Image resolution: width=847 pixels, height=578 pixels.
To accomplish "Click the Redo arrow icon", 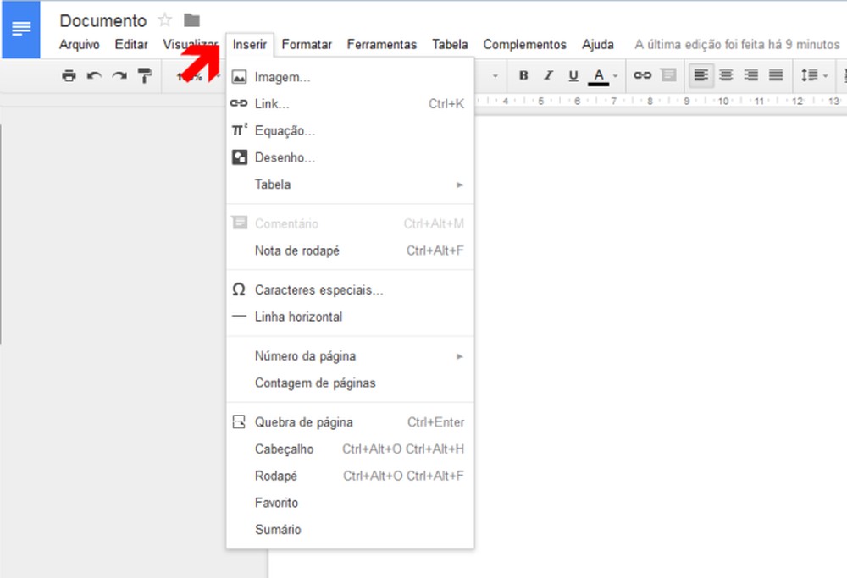I will (x=119, y=75).
